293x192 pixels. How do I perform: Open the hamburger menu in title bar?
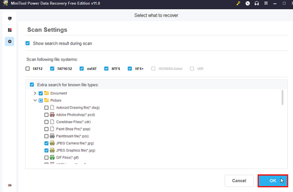pos(266,3)
